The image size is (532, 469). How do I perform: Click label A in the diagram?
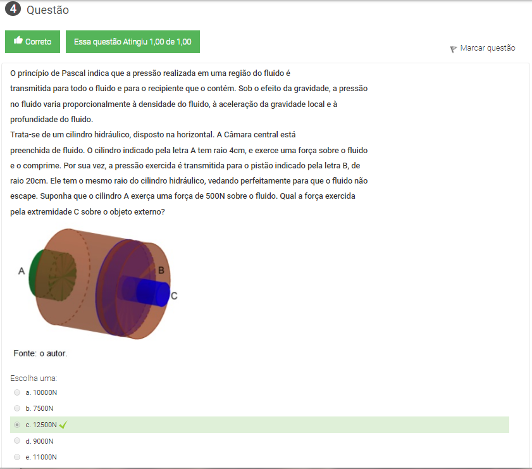(22, 271)
